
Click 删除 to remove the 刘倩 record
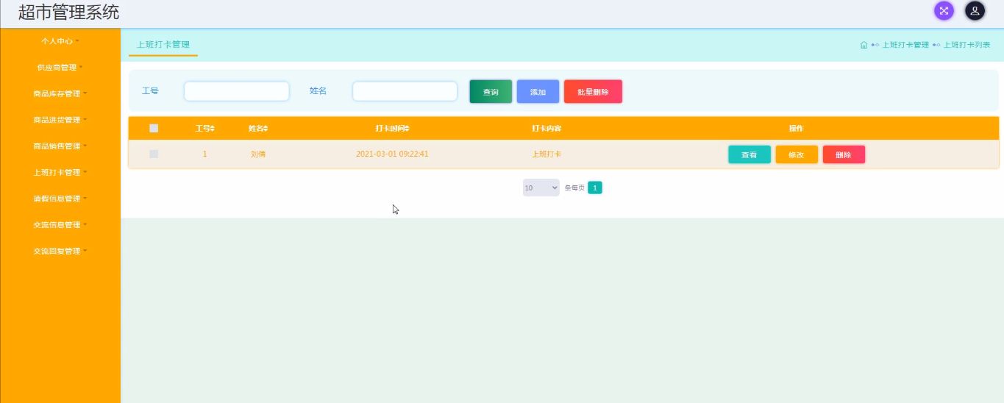(844, 154)
